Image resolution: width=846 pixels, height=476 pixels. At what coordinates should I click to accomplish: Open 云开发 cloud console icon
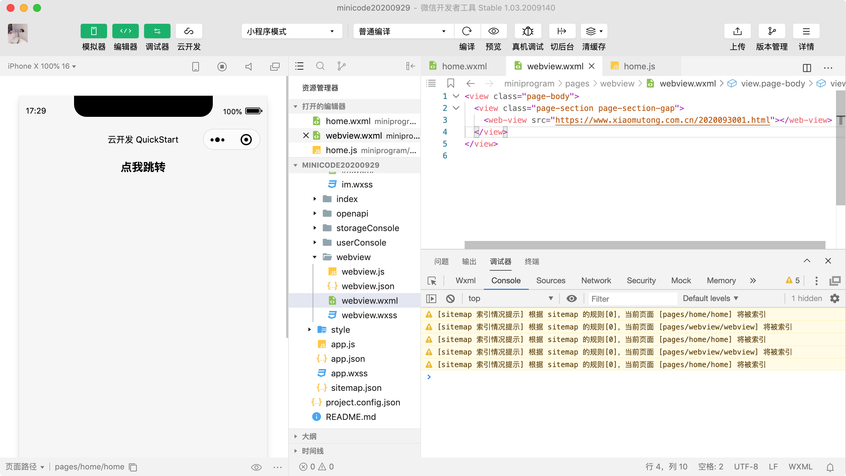(189, 31)
